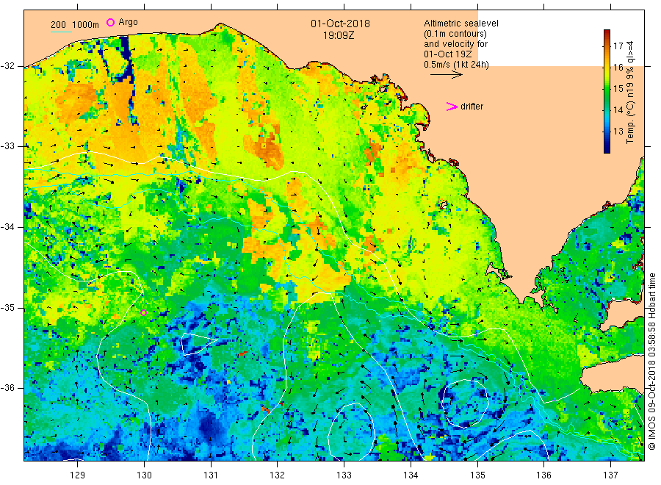Click the magenta Argo float marker near 130°E
Screen dimensions: 661x485
[x=144, y=312]
